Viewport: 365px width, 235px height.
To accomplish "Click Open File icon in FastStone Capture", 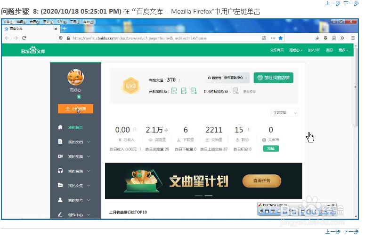I will [261, 211].
